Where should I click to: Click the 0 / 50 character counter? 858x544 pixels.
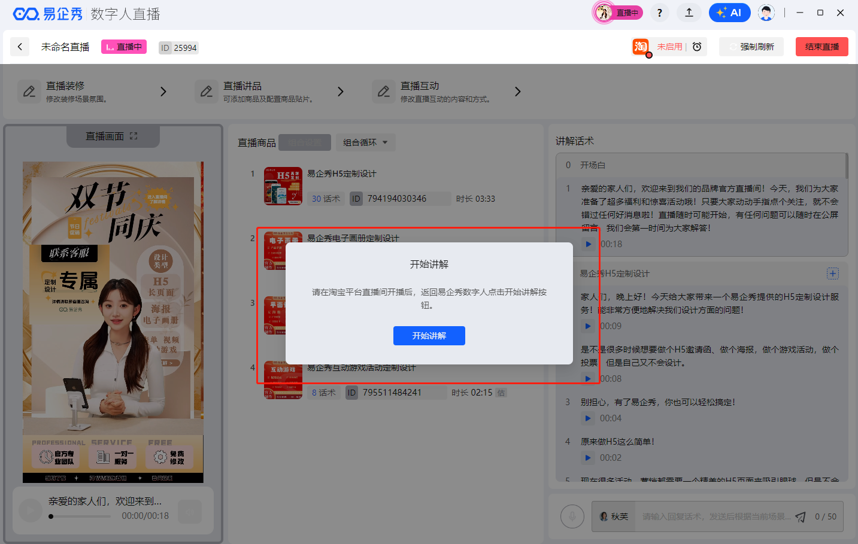pos(826,516)
